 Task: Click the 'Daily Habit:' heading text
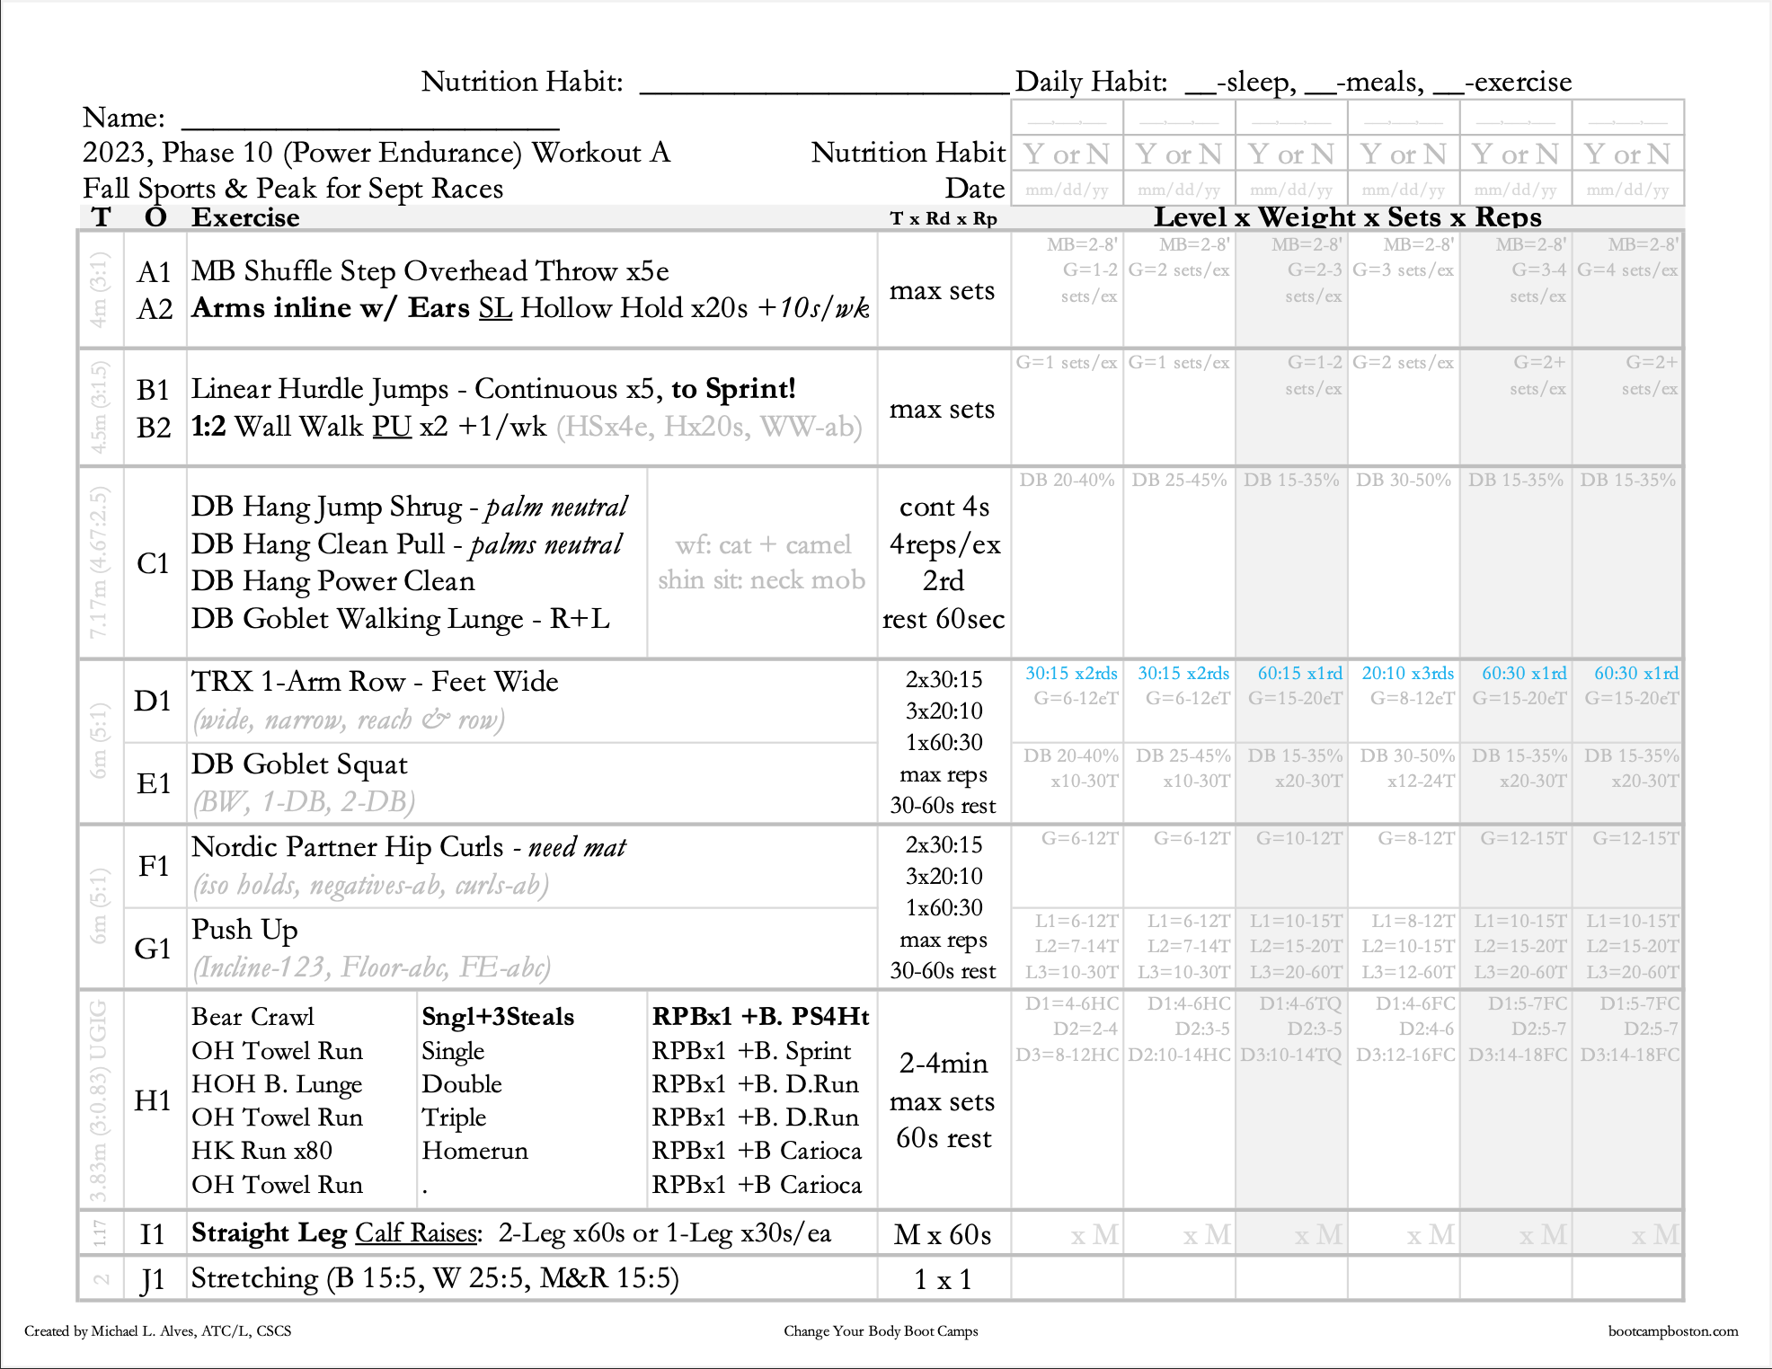point(1091,82)
